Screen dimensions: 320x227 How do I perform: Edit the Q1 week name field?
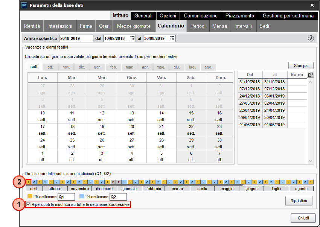(66, 197)
